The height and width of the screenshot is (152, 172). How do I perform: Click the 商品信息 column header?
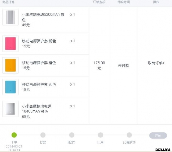(x=8, y=2)
